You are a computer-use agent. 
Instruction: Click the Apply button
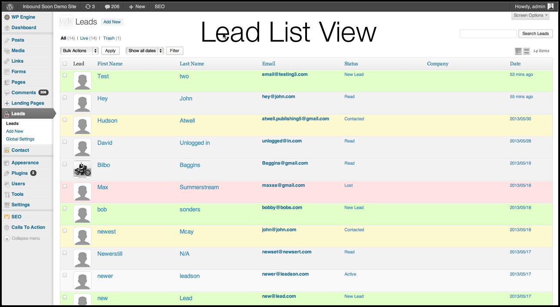tap(110, 51)
